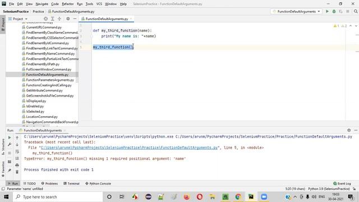Hide the Project tool window

point(75,19)
